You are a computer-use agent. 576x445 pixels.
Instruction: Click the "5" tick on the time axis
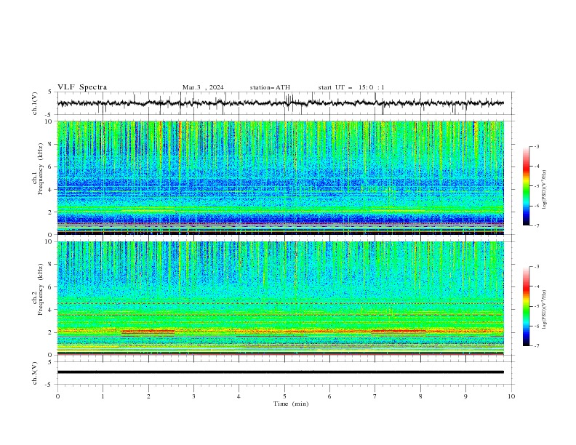pos(284,396)
